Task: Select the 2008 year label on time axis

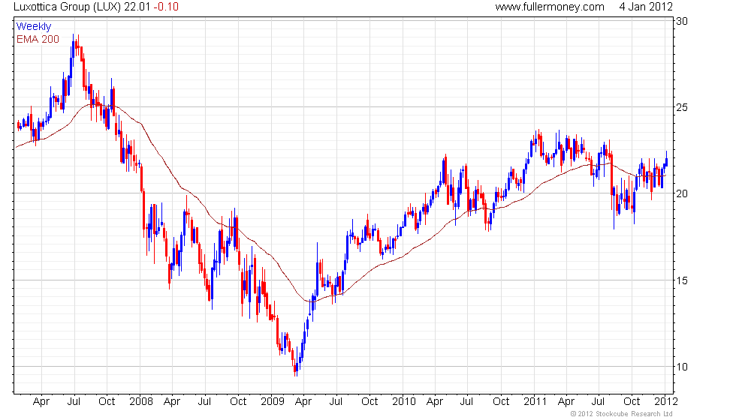Action: pos(141,402)
